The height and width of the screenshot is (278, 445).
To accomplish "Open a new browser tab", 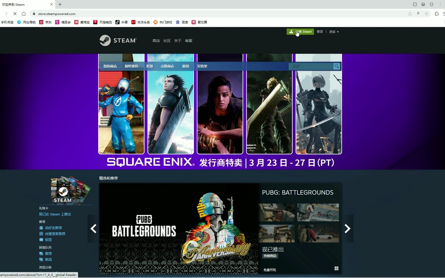I will [60, 4].
